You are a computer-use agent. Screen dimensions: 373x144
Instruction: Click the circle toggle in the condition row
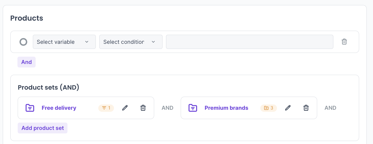(x=23, y=42)
